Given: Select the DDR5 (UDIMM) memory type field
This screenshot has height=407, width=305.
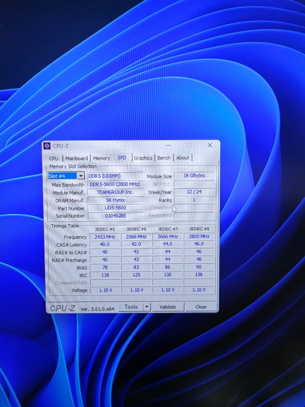Looking at the screenshot, I should 115,176.
